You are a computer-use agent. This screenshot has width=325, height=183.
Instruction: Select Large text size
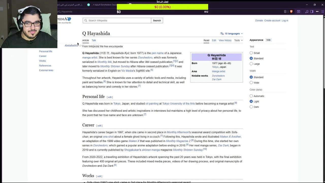[251, 64]
